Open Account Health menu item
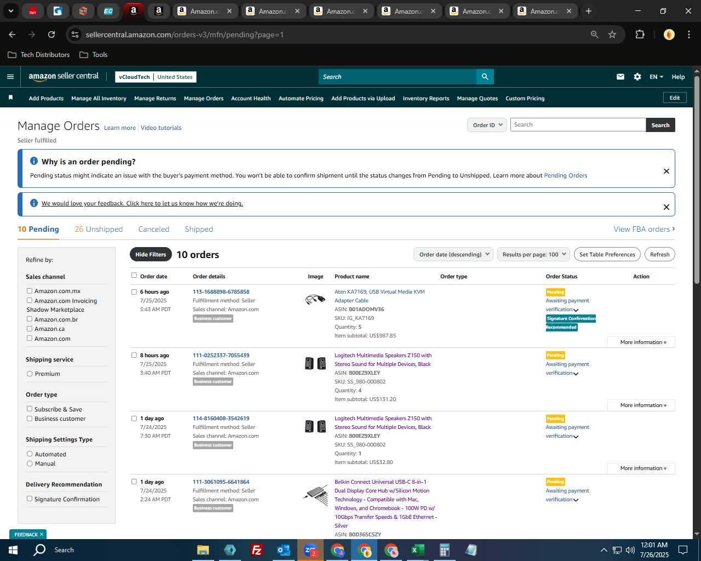Viewport: 701px width, 561px height. click(x=251, y=98)
